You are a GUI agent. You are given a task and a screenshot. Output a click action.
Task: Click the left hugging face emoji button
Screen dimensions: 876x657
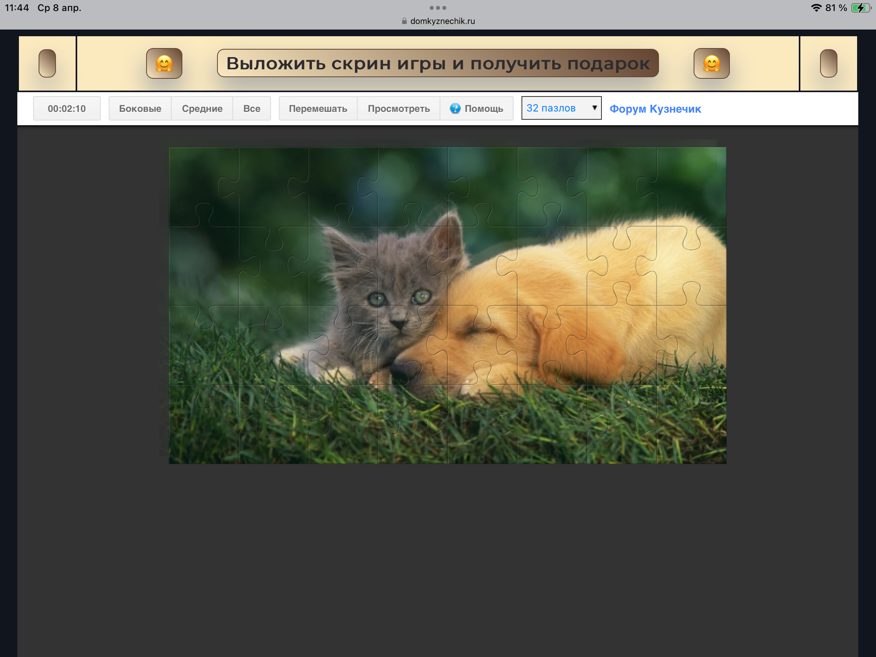pos(164,63)
